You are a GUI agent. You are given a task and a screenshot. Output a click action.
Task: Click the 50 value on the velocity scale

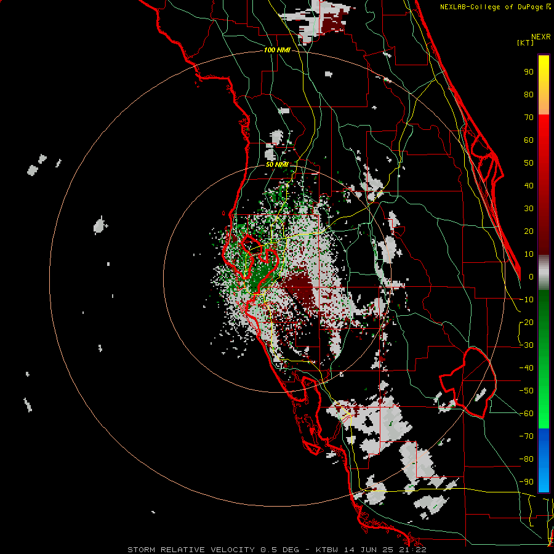click(x=529, y=163)
